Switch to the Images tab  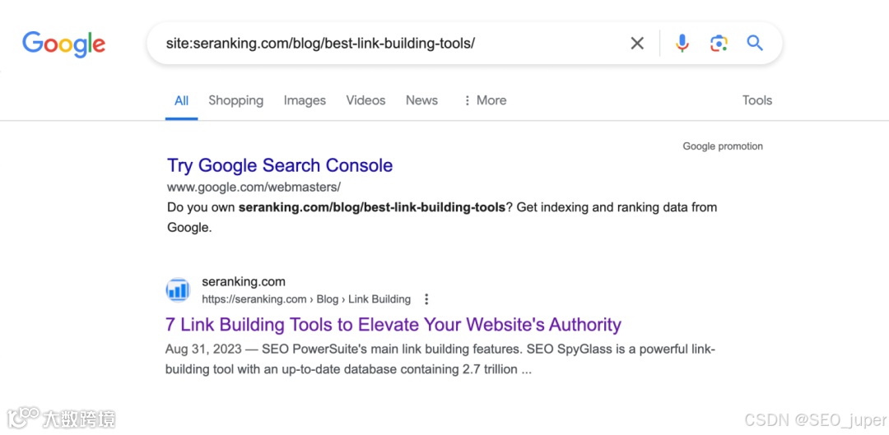tap(305, 100)
